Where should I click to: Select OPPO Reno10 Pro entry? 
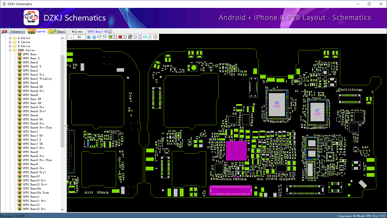point(34,180)
